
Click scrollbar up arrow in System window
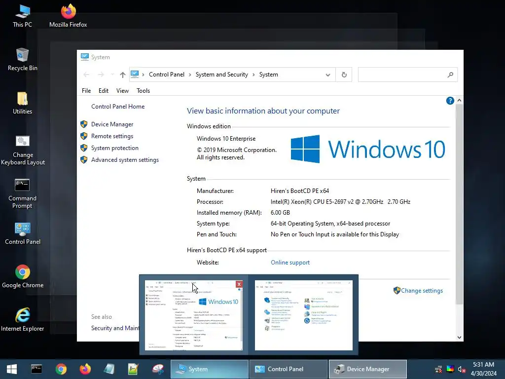point(459,101)
